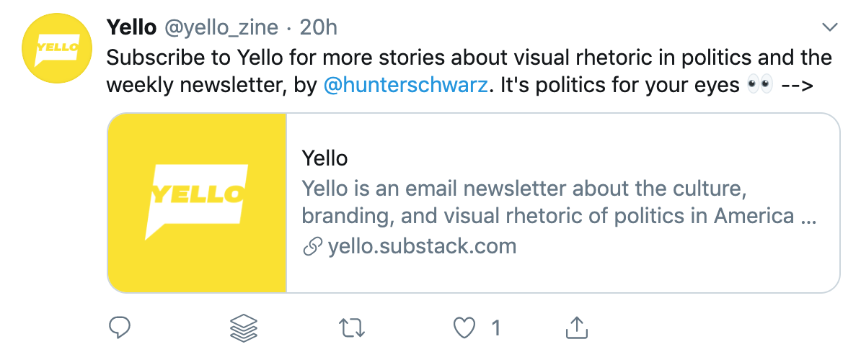Viewport: 861px width, 357px height.
Task: Click the tweet text starting "Subscribe to Yello"
Action: click(469, 57)
